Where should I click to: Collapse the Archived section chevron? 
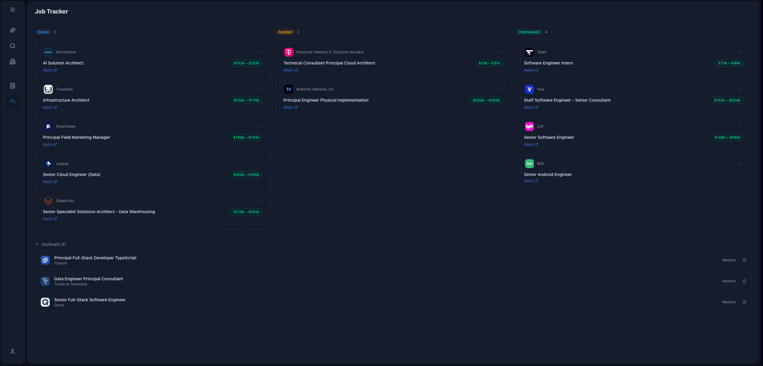coord(37,244)
